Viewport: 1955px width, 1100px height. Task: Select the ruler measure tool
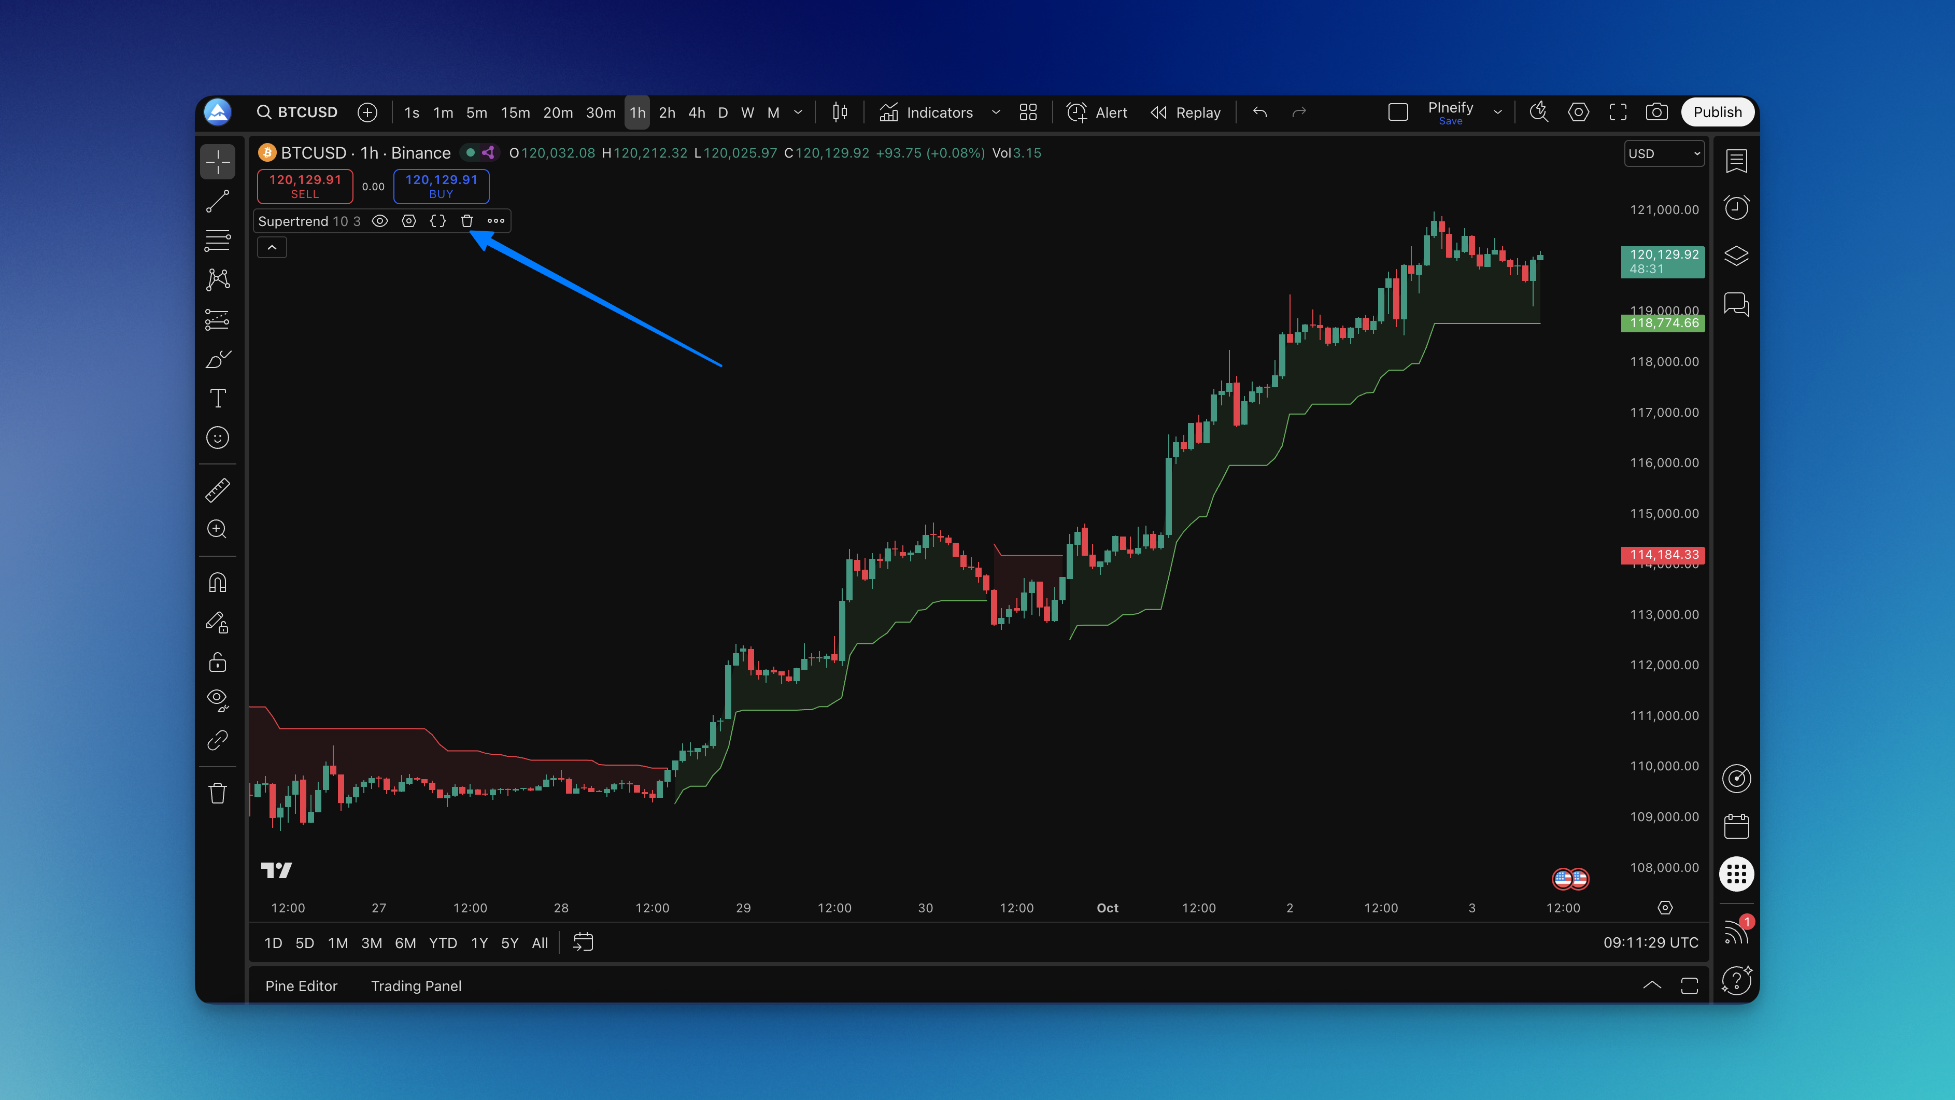coord(218,490)
